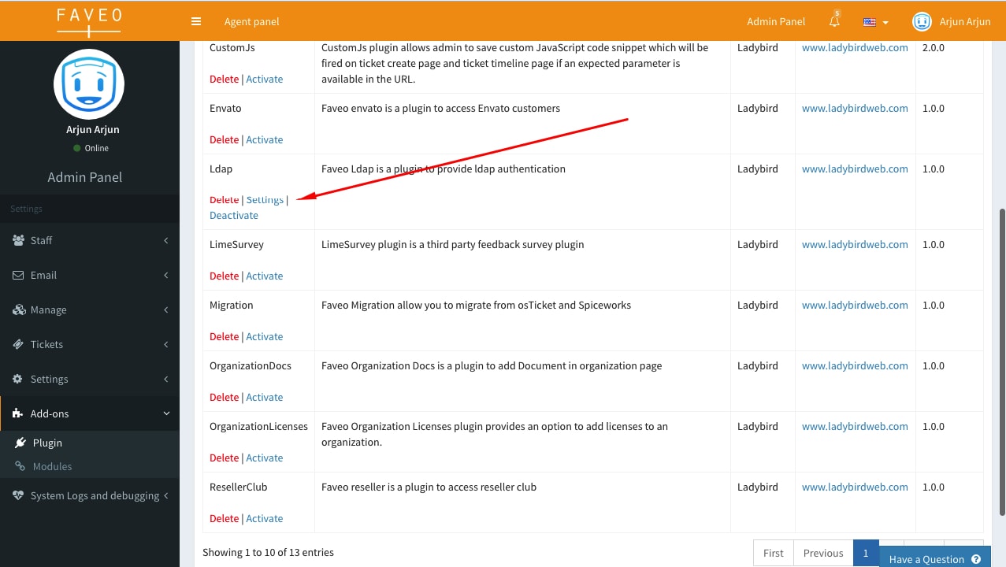Open the sidebar collapse hamburger icon
Screen dimensions: 1006x567
pos(195,21)
